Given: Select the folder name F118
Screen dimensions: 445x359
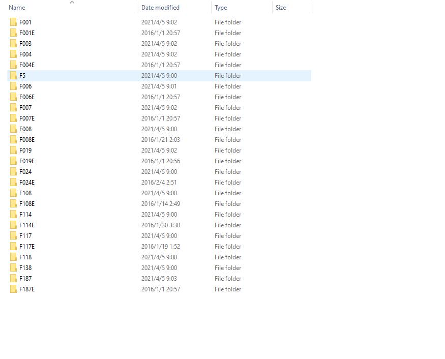Looking at the screenshot, I should [x=25, y=257].
